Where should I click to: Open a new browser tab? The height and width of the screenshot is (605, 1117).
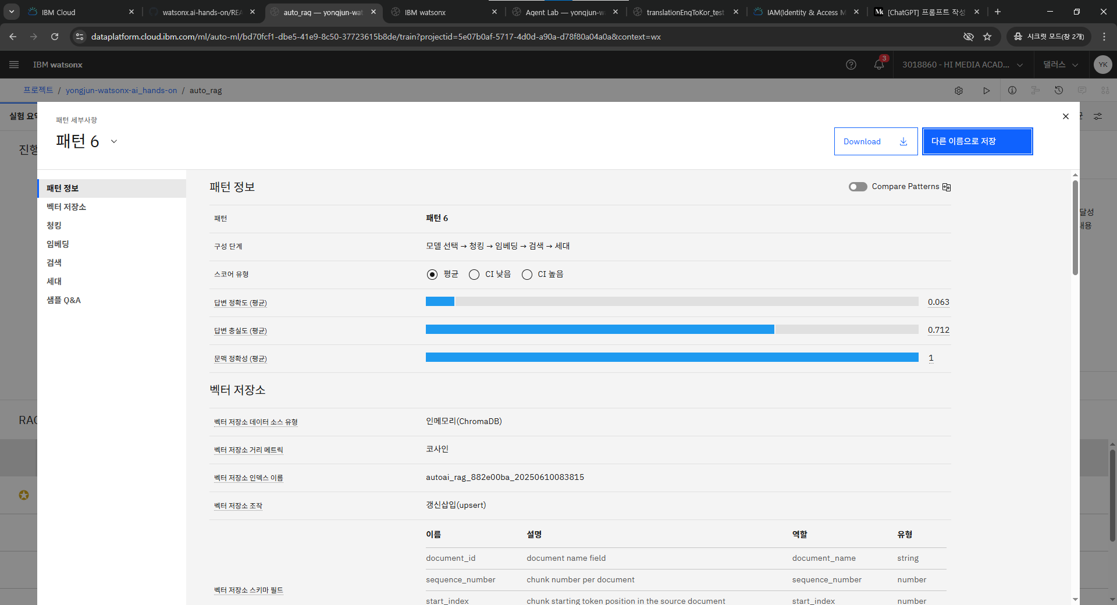tap(998, 12)
